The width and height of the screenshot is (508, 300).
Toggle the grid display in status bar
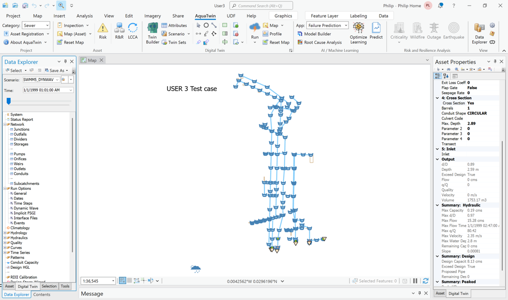pos(129,281)
